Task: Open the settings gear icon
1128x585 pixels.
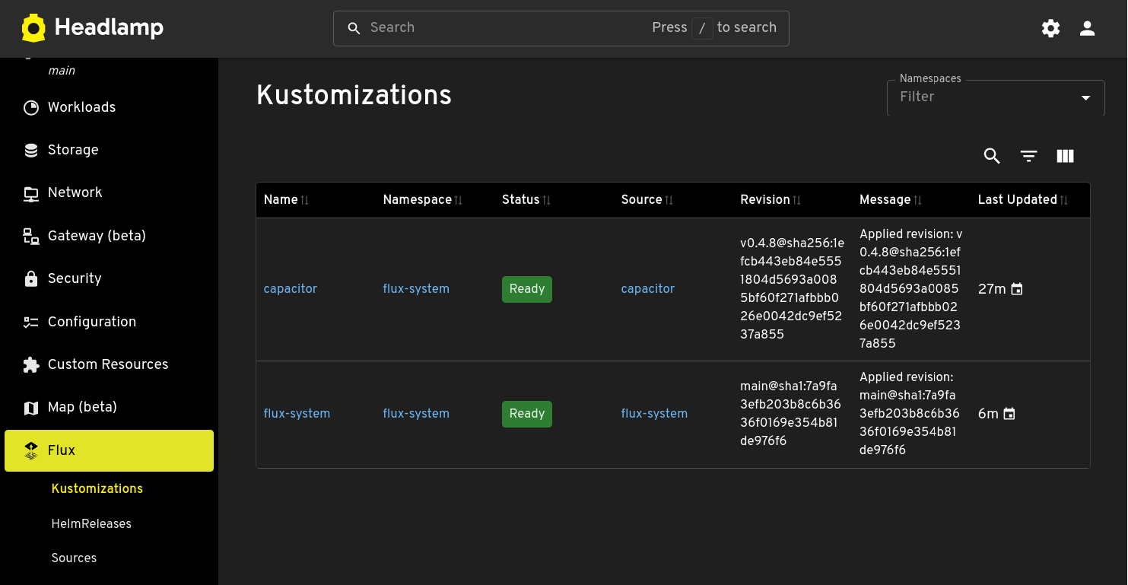Action: coord(1050,29)
